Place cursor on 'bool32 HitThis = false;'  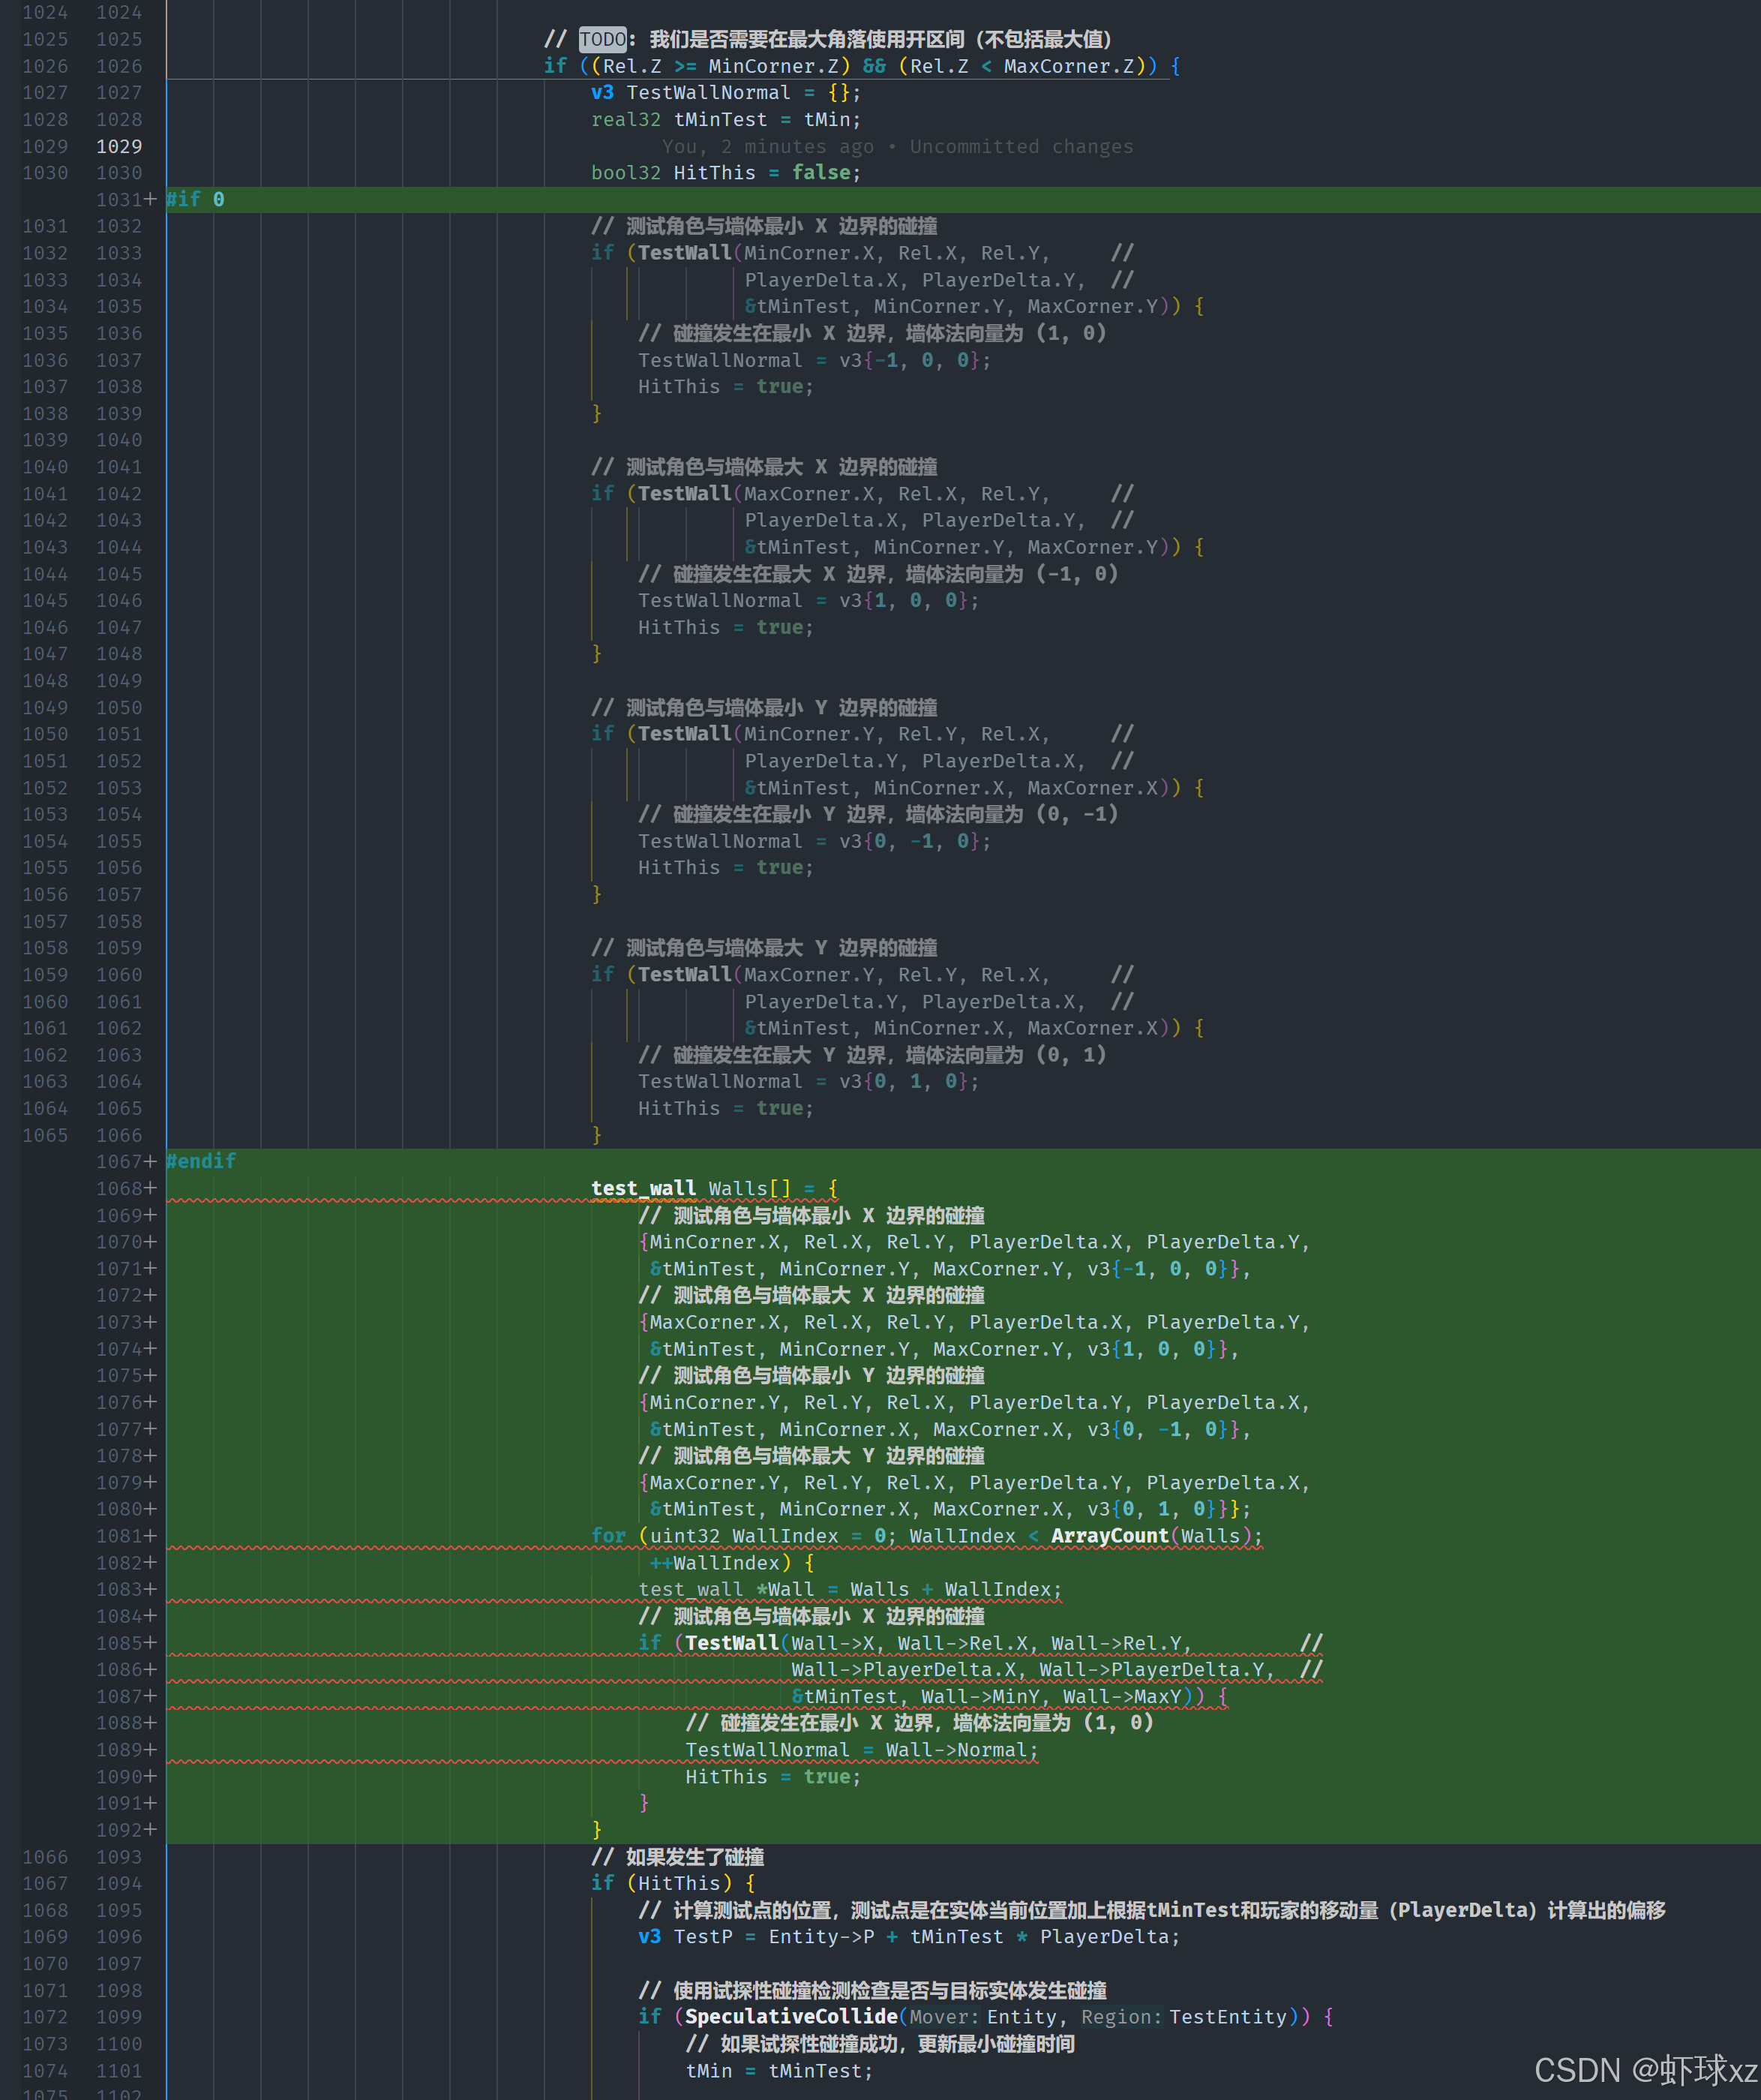[x=725, y=173]
